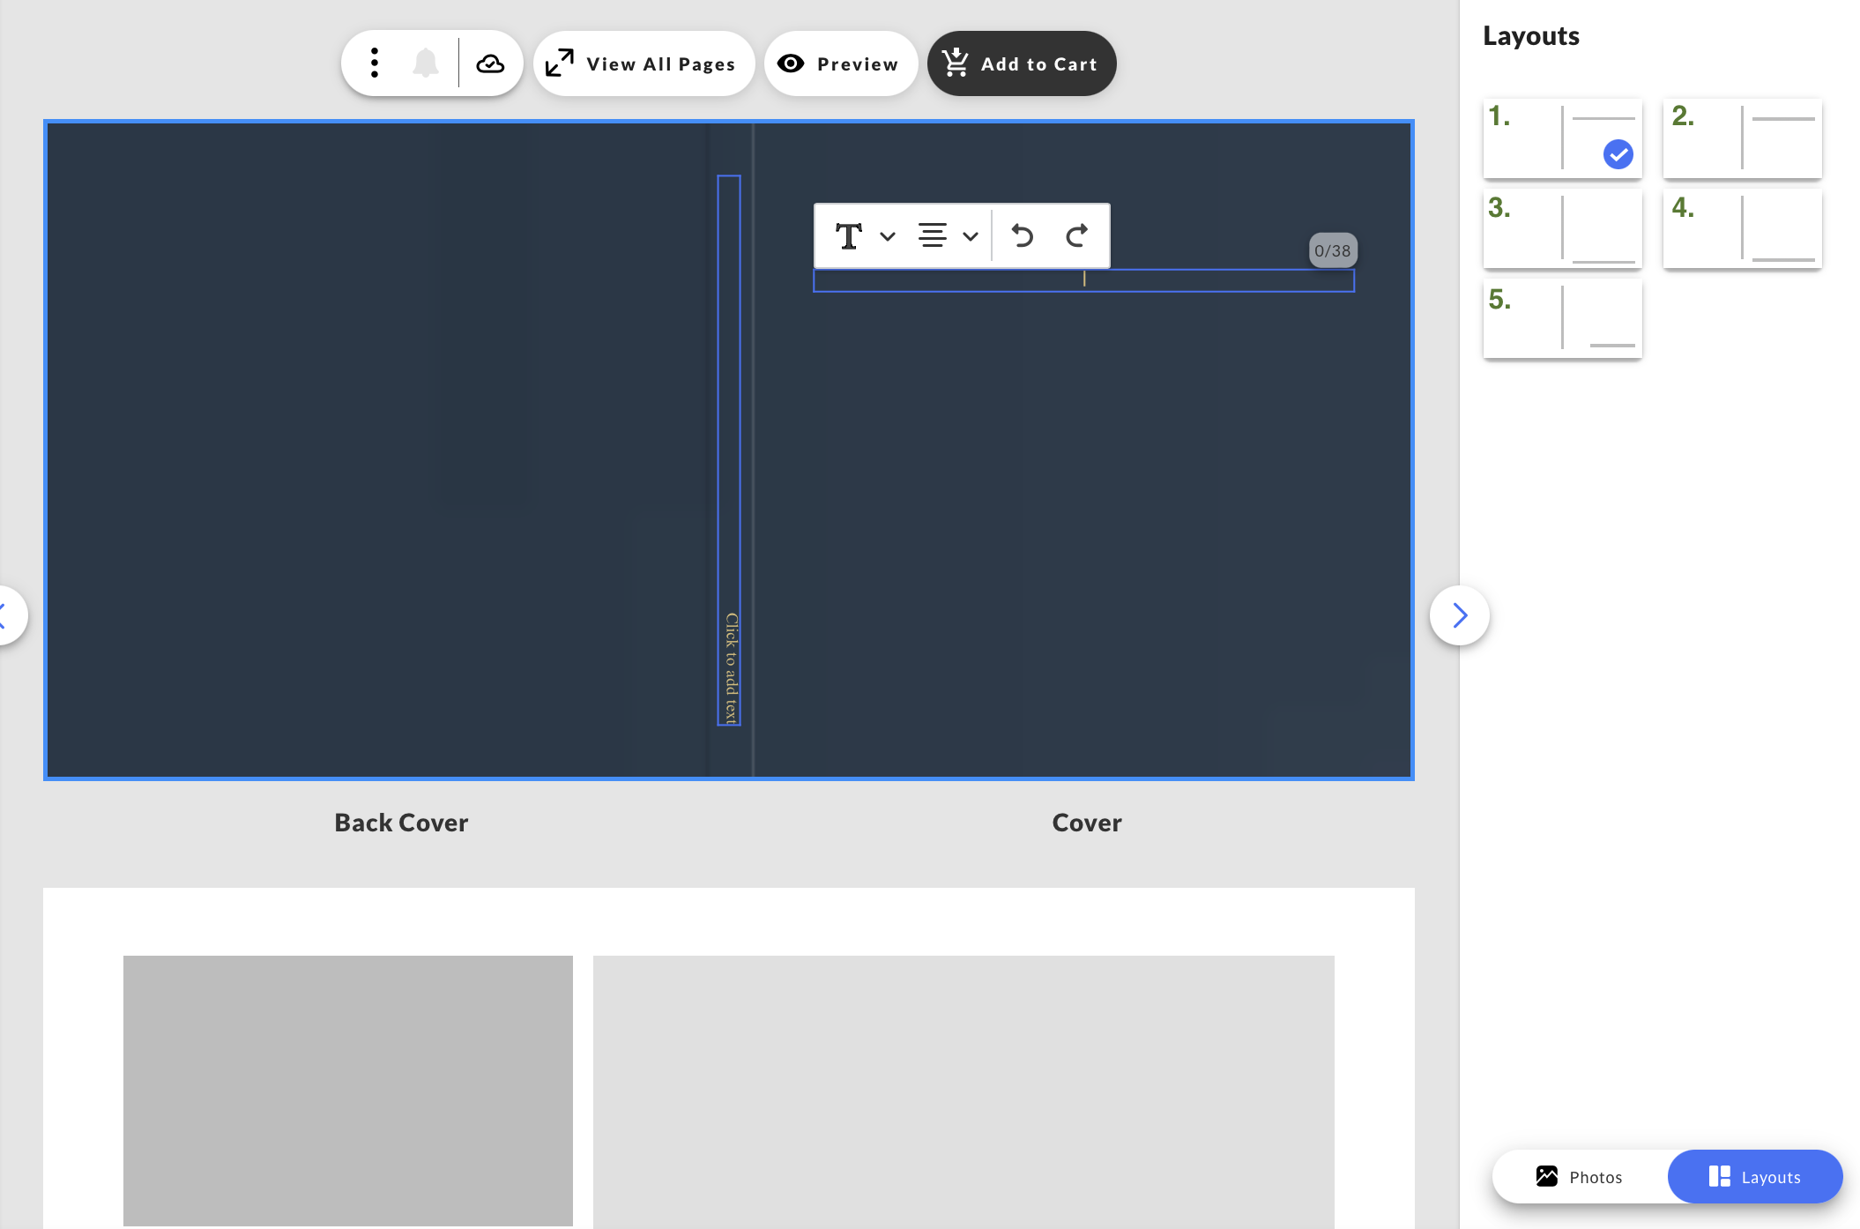
Task: Open the Photos panel
Action: click(1577, 1176)
